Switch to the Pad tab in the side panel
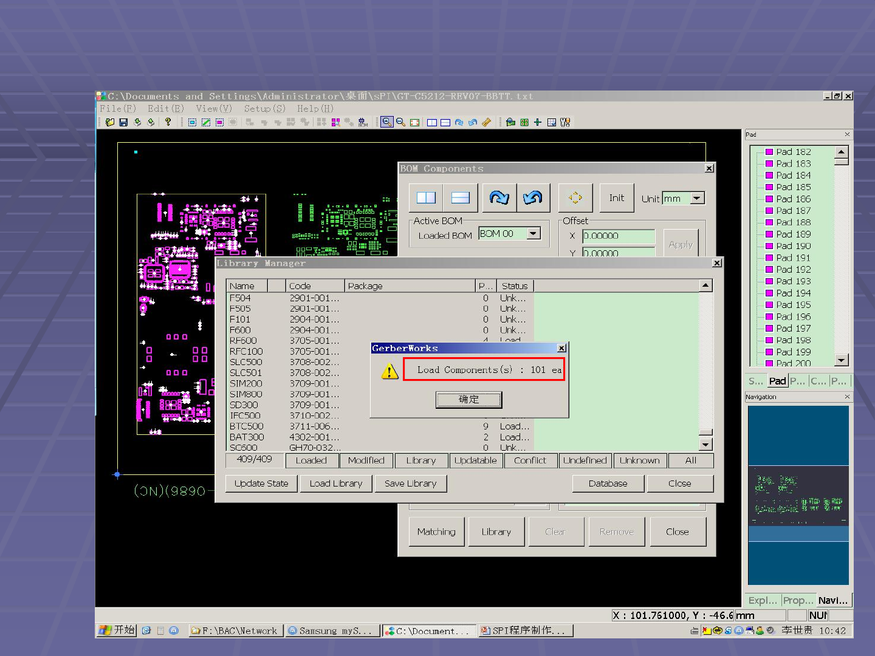Image resolution: width=875 pixels, height=656 pixels. pyautogui.click(x=777, y=381)
